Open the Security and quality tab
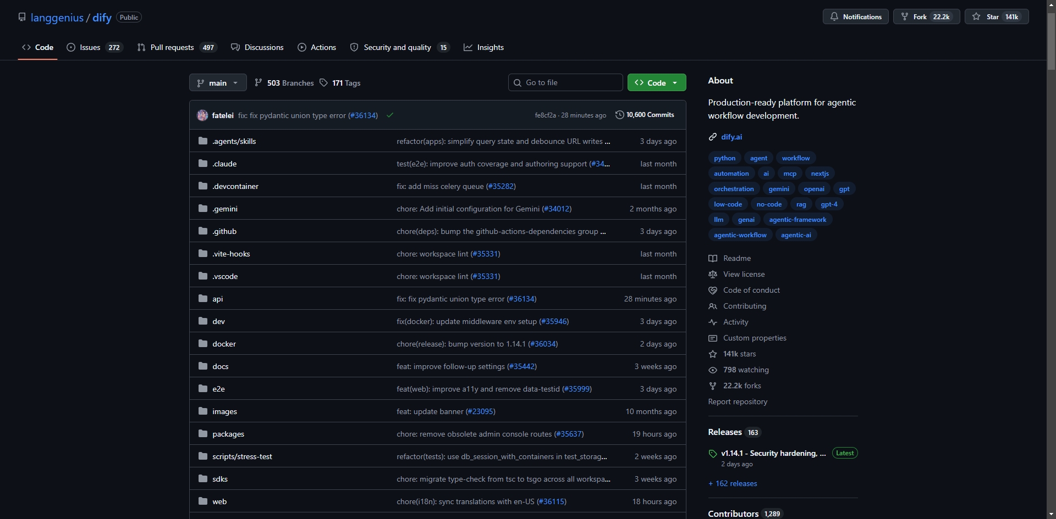The height and width of the screenshot is (519, 1056). point(400,47)
